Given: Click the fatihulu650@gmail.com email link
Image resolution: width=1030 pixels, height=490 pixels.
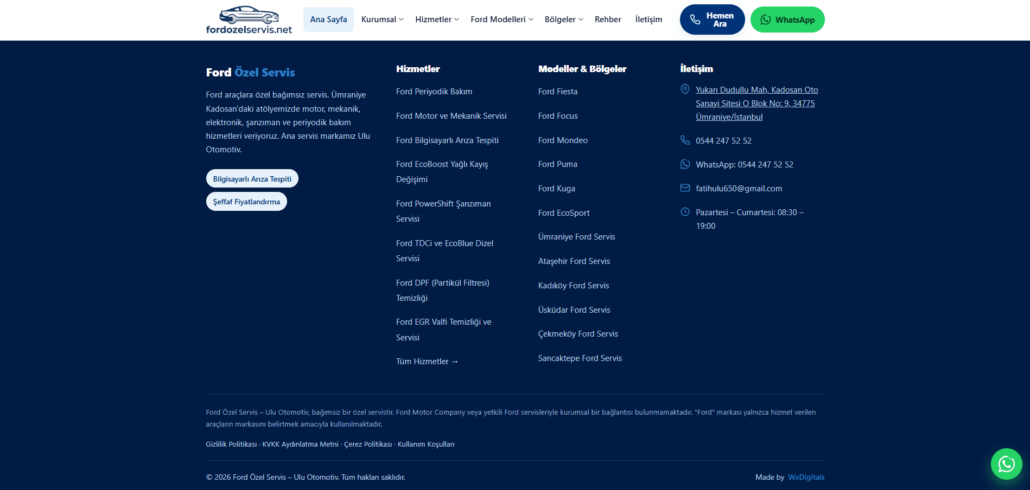Looking at the screenshot, I should [739, 189].
